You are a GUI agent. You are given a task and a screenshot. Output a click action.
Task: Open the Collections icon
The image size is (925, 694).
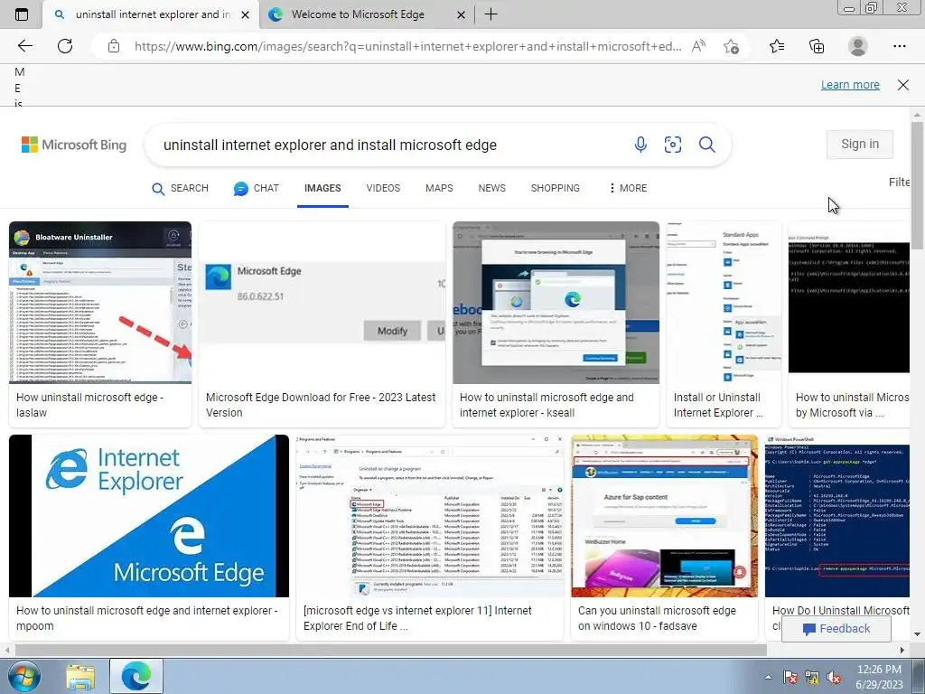[x=817, y=46]
